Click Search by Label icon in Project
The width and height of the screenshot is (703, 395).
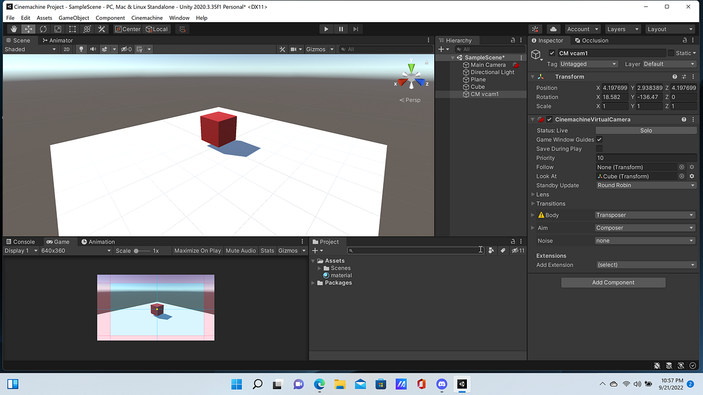(x=503, y=250)
